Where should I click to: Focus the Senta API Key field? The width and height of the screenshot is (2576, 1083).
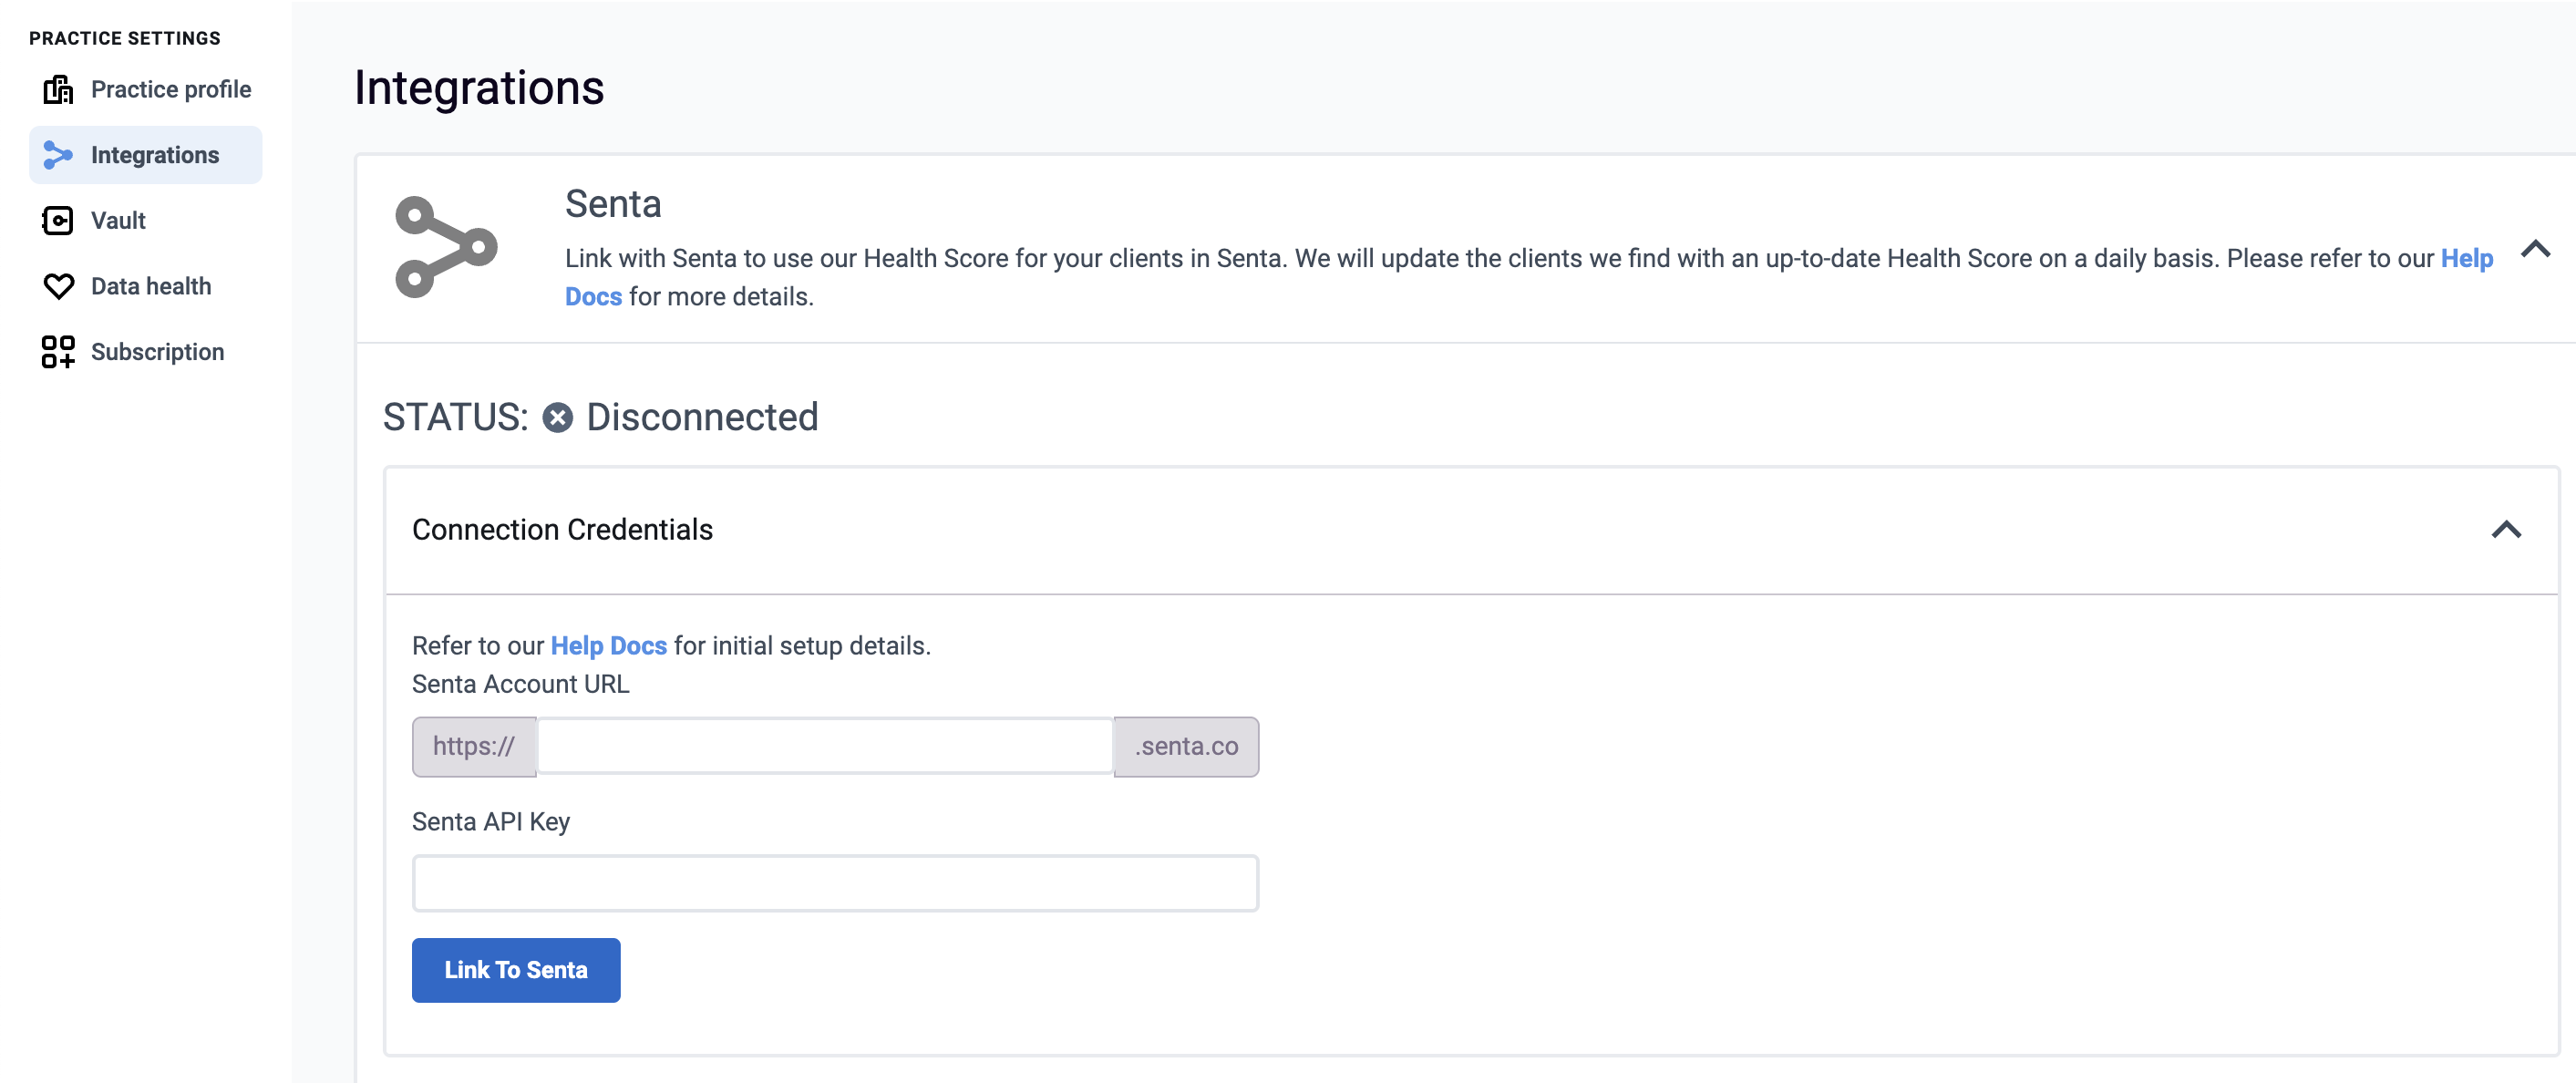(835, 884)
